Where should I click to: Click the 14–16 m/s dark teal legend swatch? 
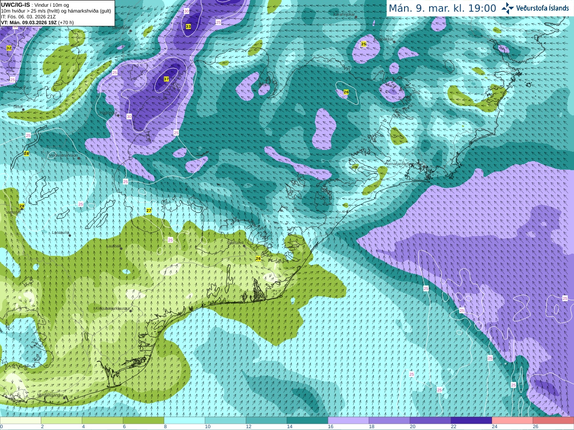pyautogui.click(x=308, y=421)
